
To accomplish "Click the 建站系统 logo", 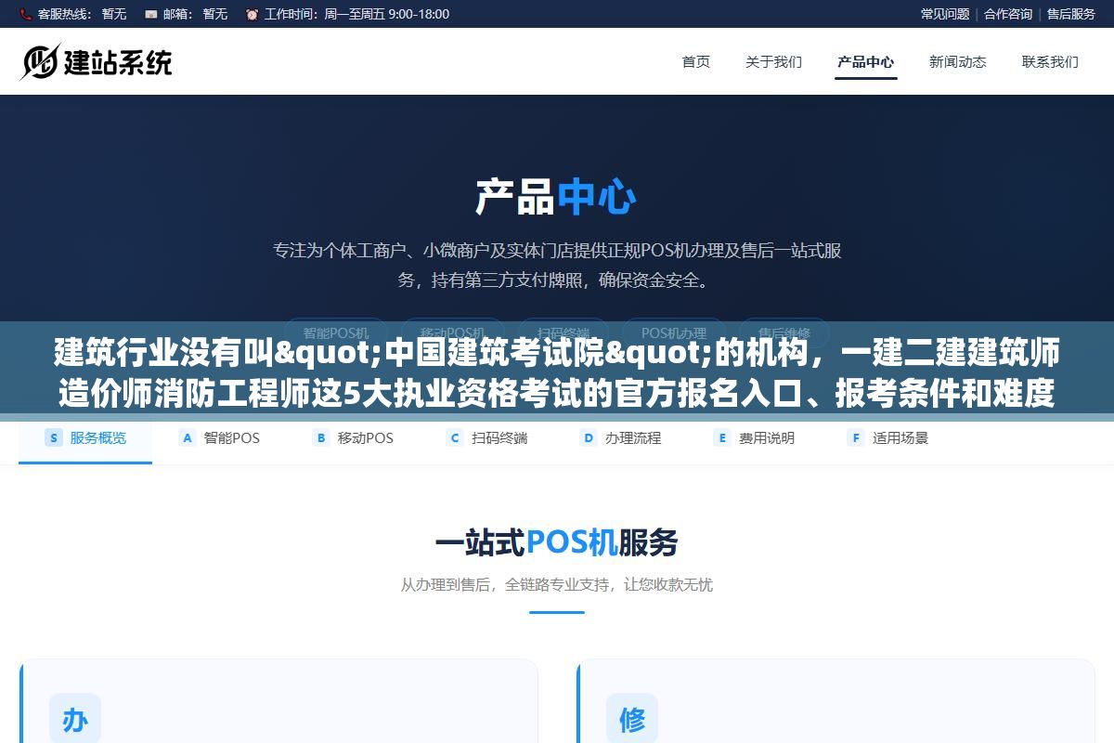I will 96,61.
